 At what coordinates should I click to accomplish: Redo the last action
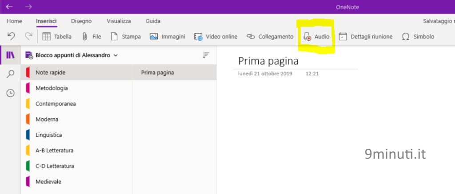[28, 36]
